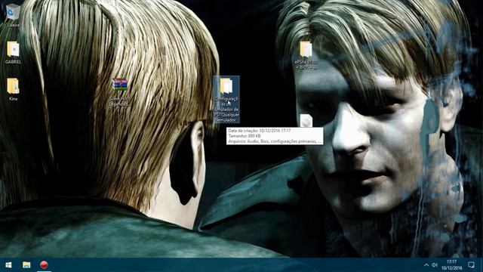Select the Kina folder icon
483x272 pixels.
pyautogui.click(x=13, y=89)
